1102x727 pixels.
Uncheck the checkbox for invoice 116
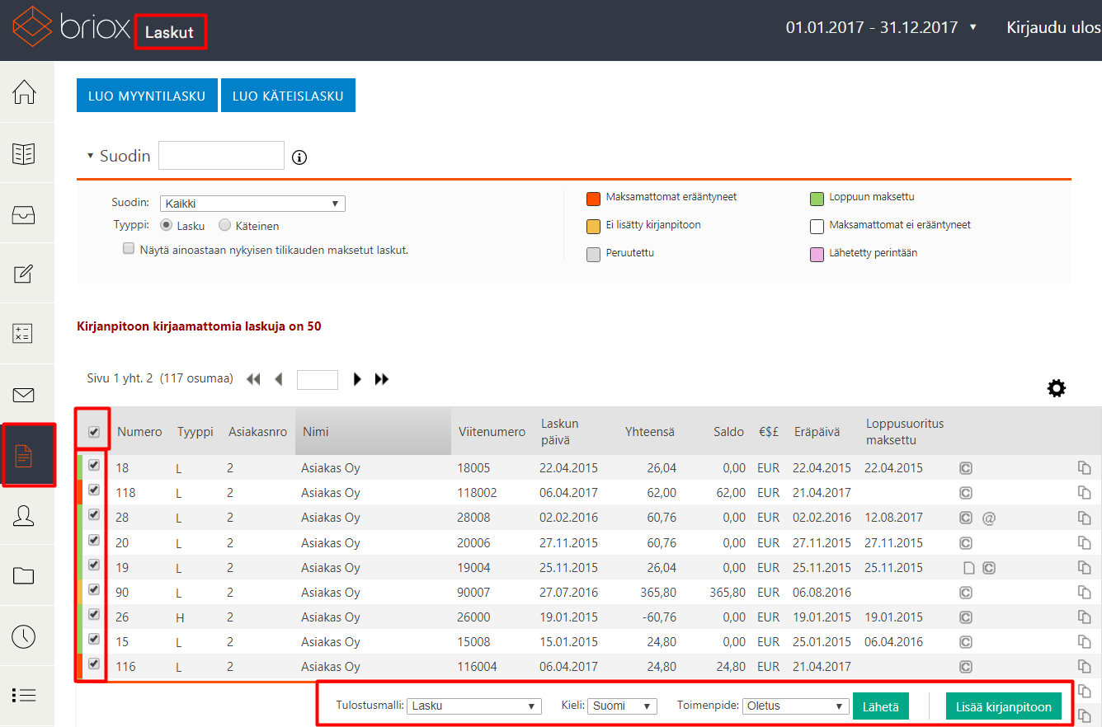[94, 664]
